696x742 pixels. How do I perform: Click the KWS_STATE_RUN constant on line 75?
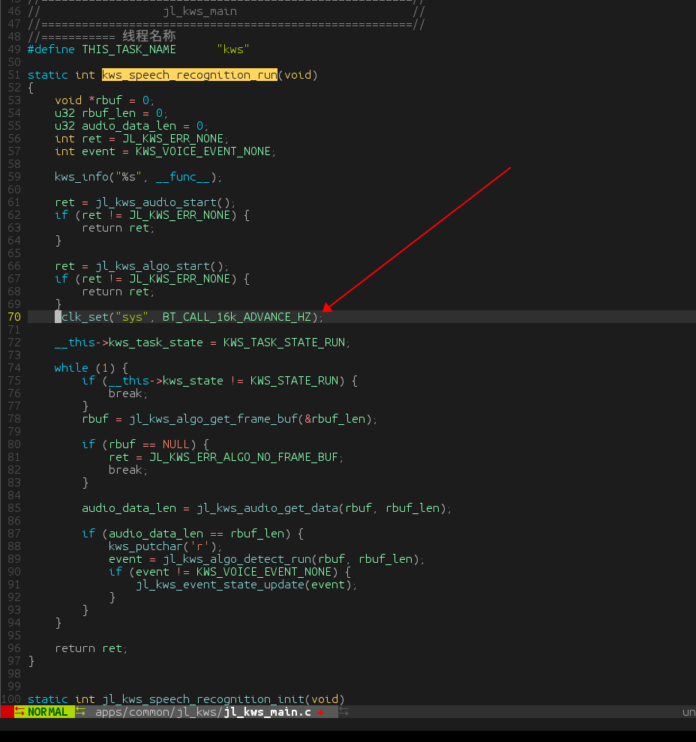coord(295,381)
